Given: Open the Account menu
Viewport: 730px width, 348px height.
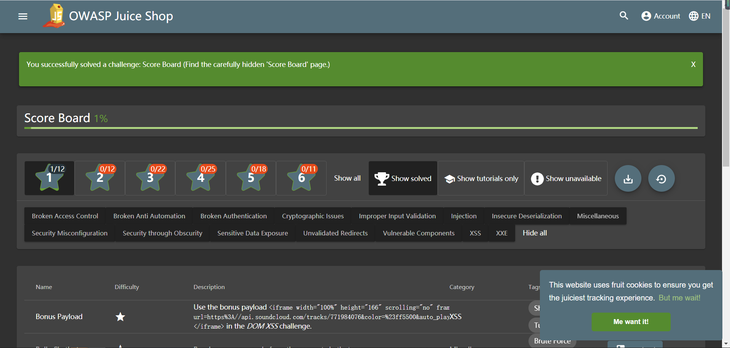Looking at the screenshot, I should pos(660,16).
